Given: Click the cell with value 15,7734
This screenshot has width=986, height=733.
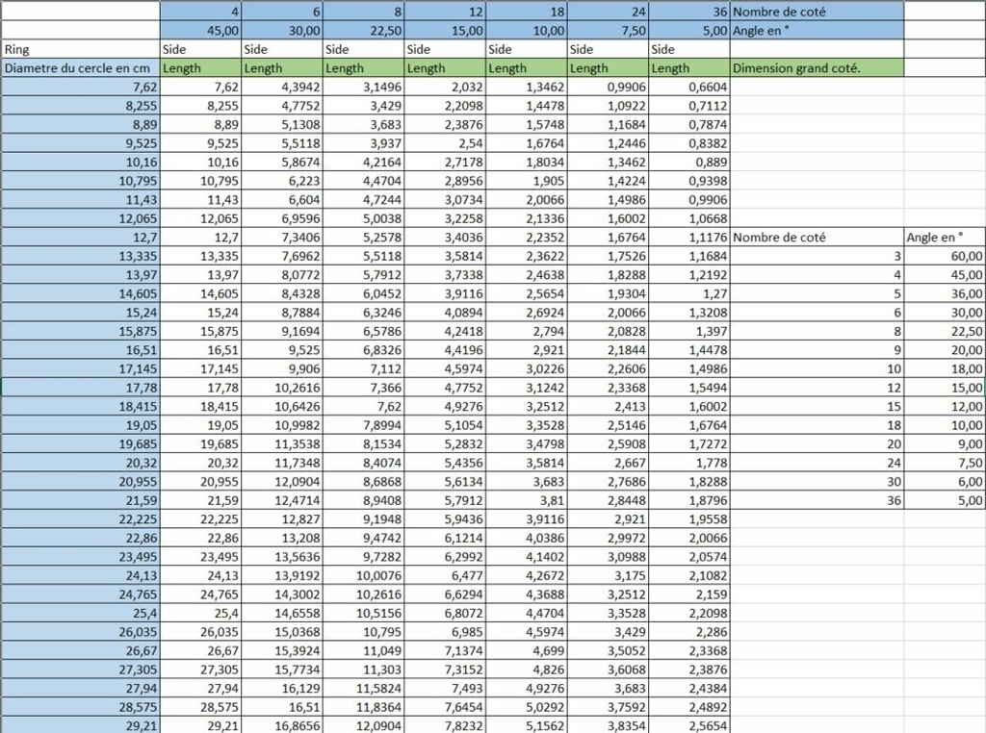Looking at the screenshot, I should [282, 670].
